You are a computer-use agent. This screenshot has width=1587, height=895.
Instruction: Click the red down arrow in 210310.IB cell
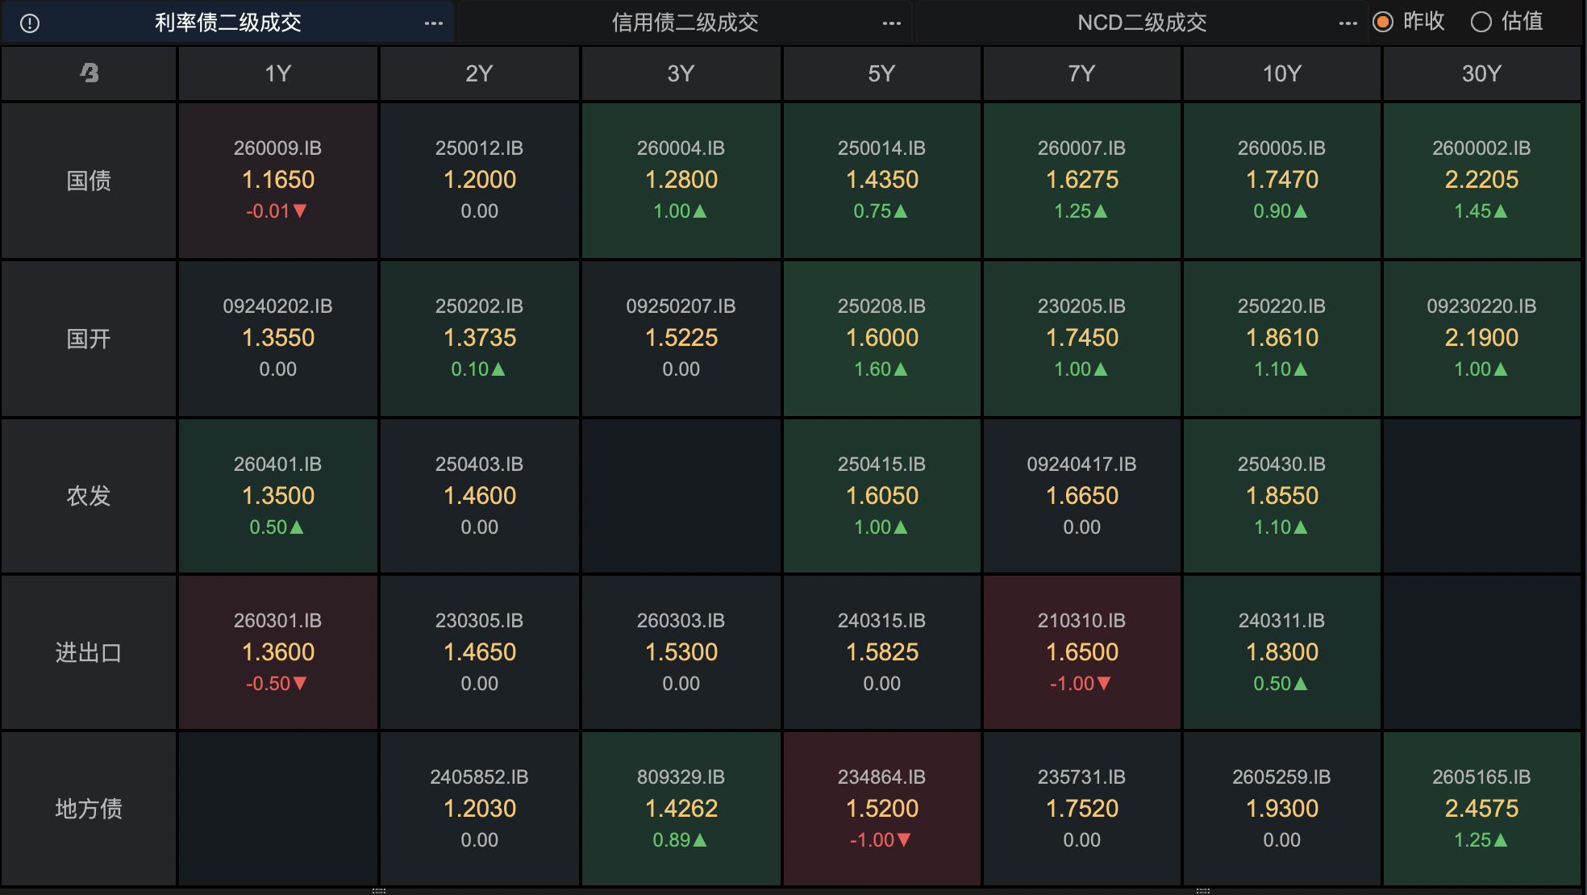pyautogui.click(x=1104, y=684)
